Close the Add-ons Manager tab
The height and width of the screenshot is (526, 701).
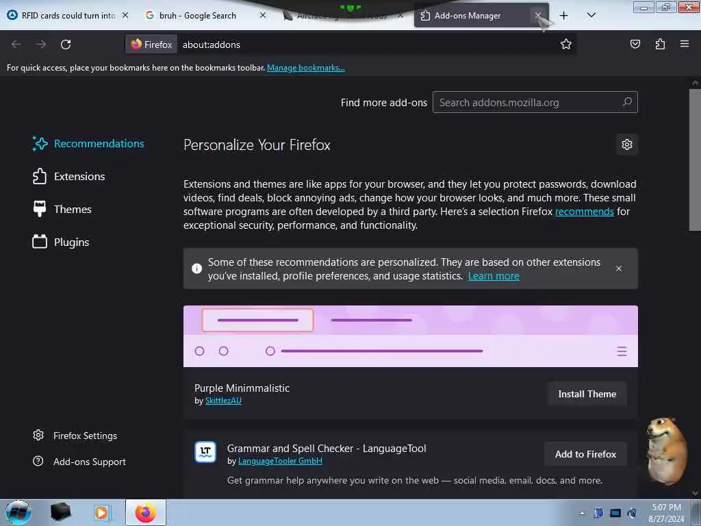pyautogui.click(x=538, y=15)
